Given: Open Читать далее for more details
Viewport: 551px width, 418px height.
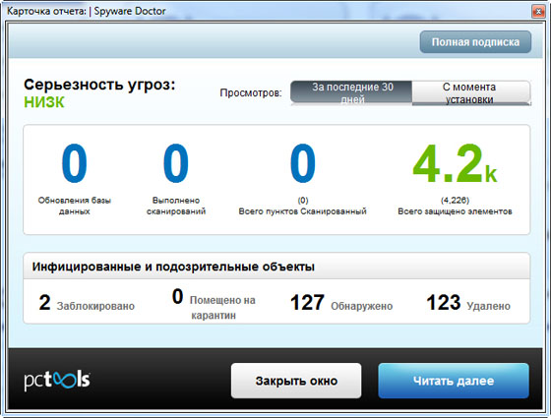Looking at the screenshot, I should (x=454, y=381).
